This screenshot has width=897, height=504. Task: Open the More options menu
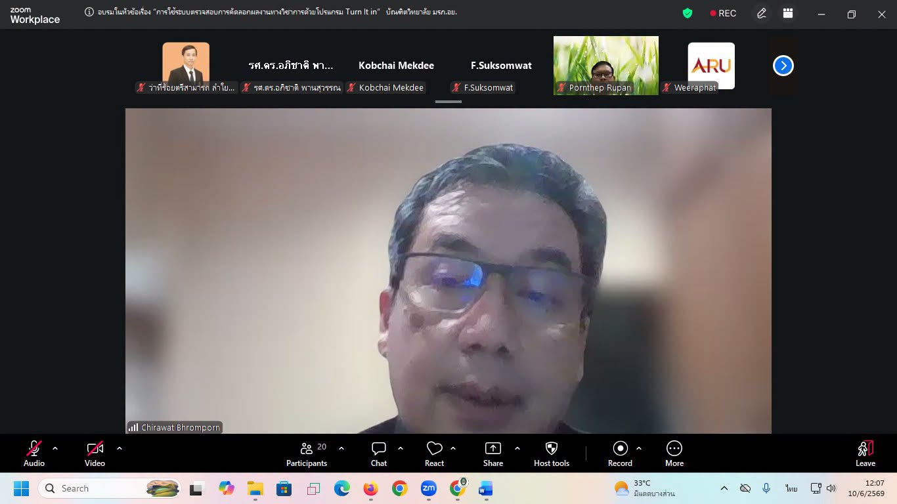pyautogui.click(x=674, y=453)
